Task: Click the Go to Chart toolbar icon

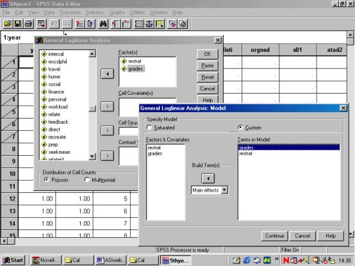Action: (67, 24)
